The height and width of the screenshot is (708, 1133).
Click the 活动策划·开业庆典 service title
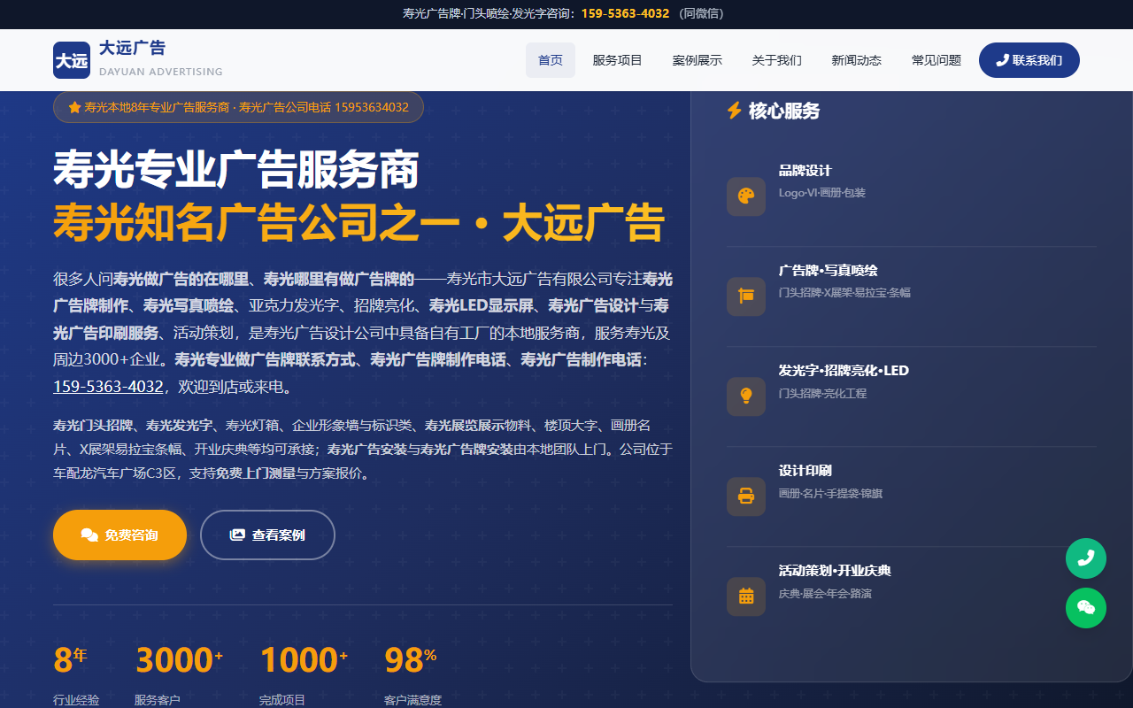coord(835,571)
